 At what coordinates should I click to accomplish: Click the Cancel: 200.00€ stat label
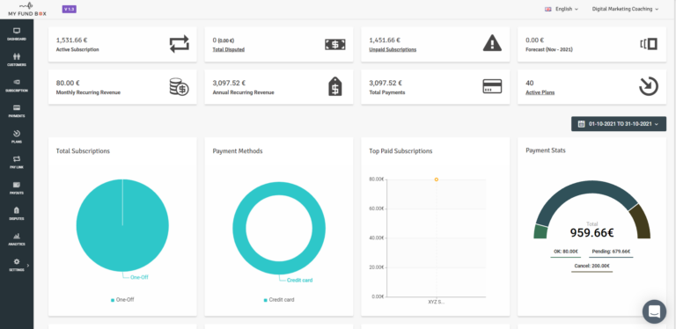591,267
